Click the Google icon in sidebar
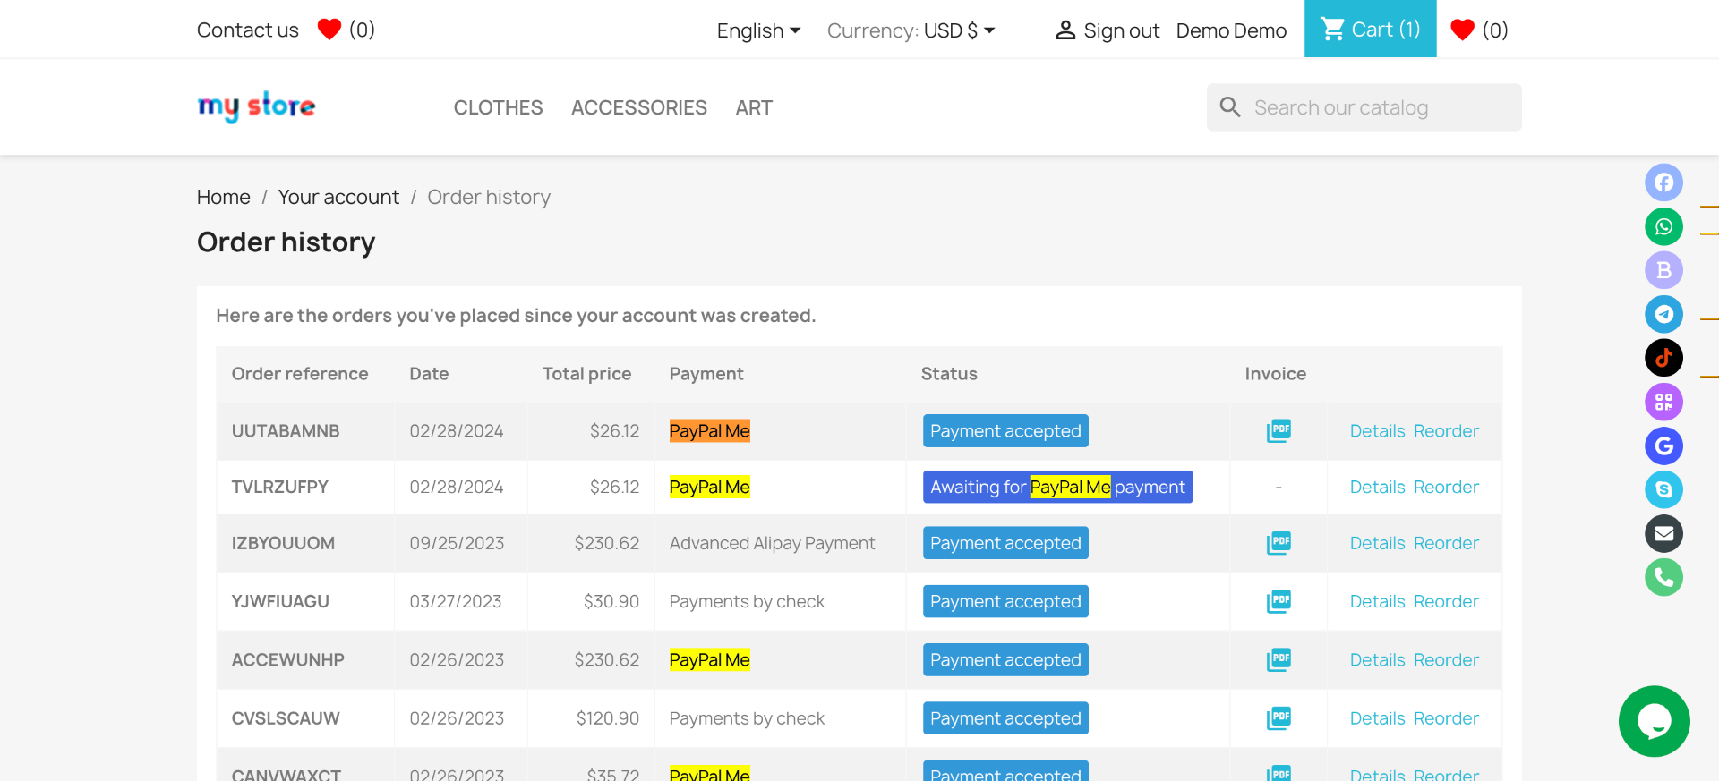1719x781 pixels. (x=1663, y=446)
